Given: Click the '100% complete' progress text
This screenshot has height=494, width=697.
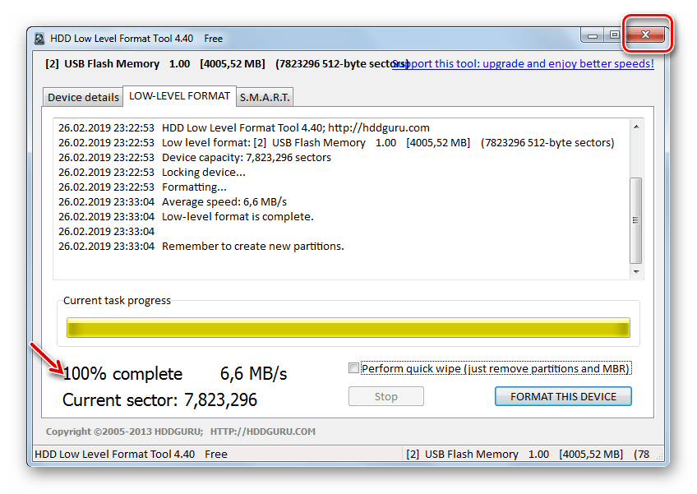Looking at the screenshot, I should (x=122, y=374).
